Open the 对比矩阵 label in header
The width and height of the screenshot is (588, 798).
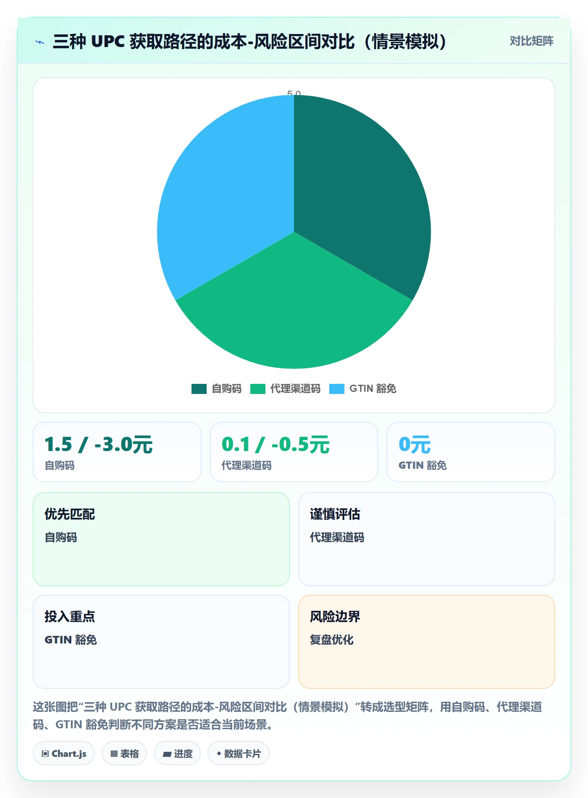(x=531, y=41)
